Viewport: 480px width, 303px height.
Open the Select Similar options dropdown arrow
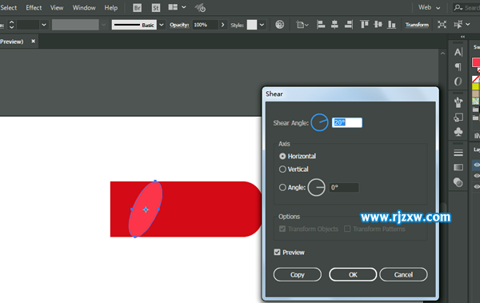pos(468,25)
